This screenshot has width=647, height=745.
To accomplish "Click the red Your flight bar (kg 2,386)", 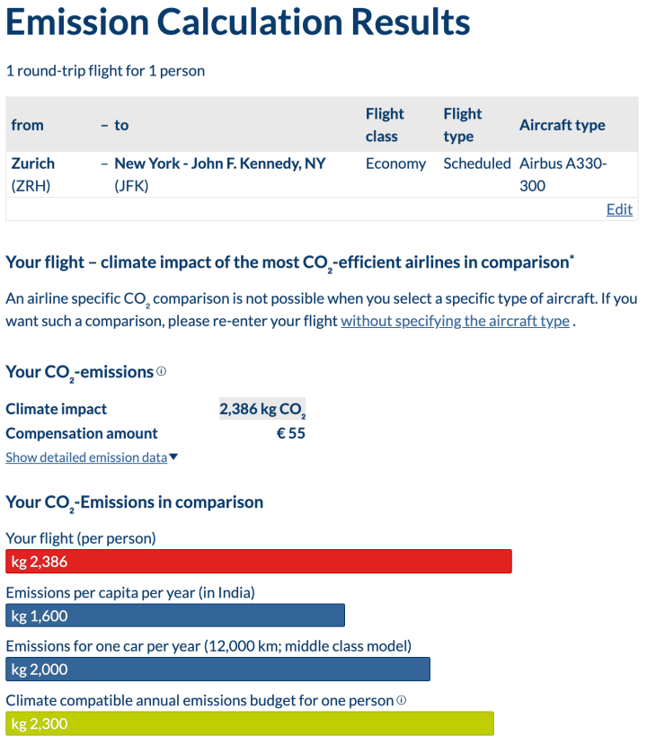I will [x=259, y=562].
